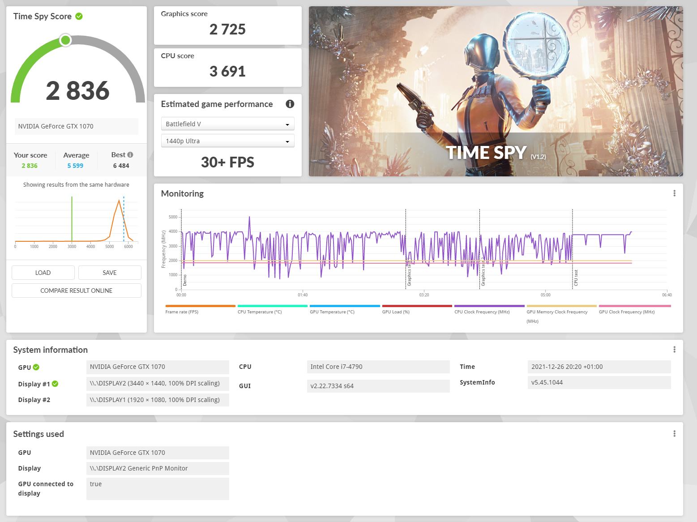This screenshot has width=697, height=522.
Task: Toggle the Frame rate (FPS) legend series
Action: pos(200,309)
